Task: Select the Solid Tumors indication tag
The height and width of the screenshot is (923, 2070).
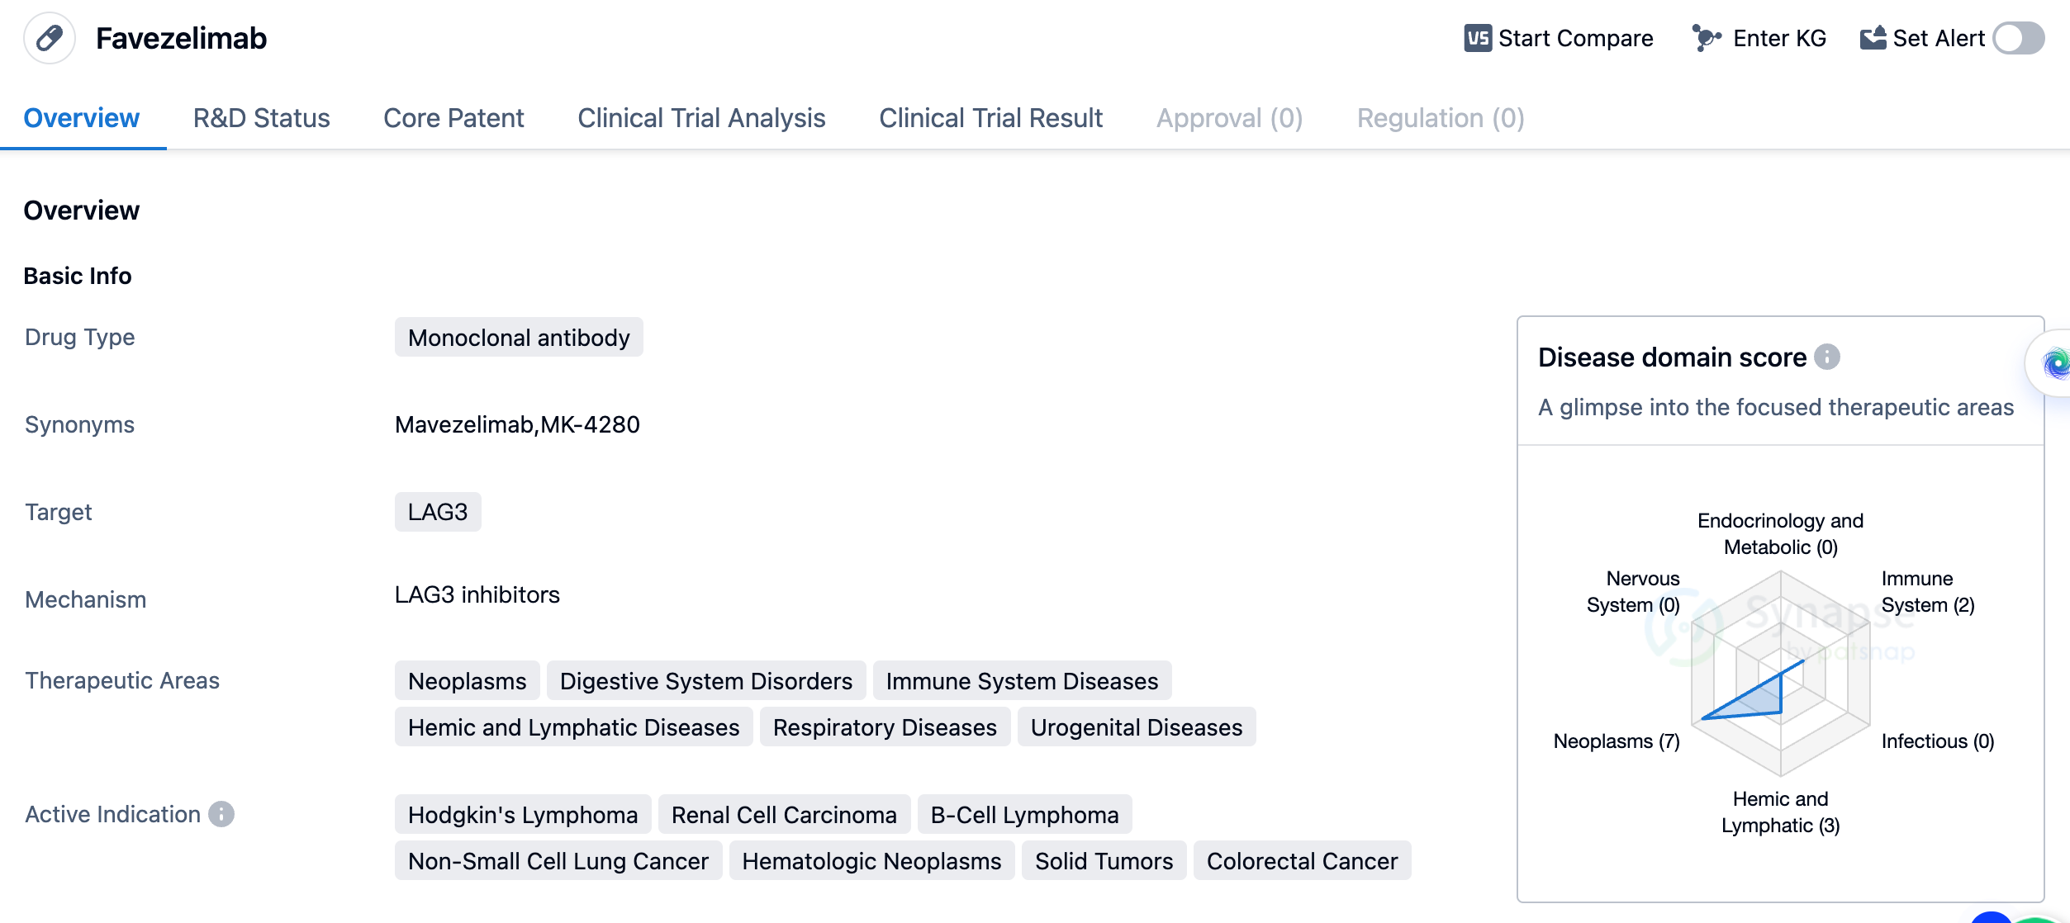Action: click(x=1104, y=861)
